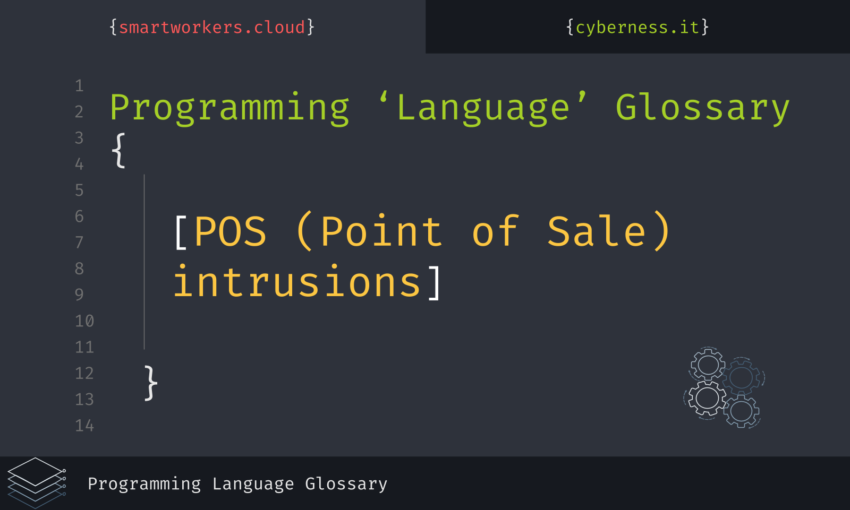850x510 pixels.
Task: Select line number 2
Action: point(79,112)
